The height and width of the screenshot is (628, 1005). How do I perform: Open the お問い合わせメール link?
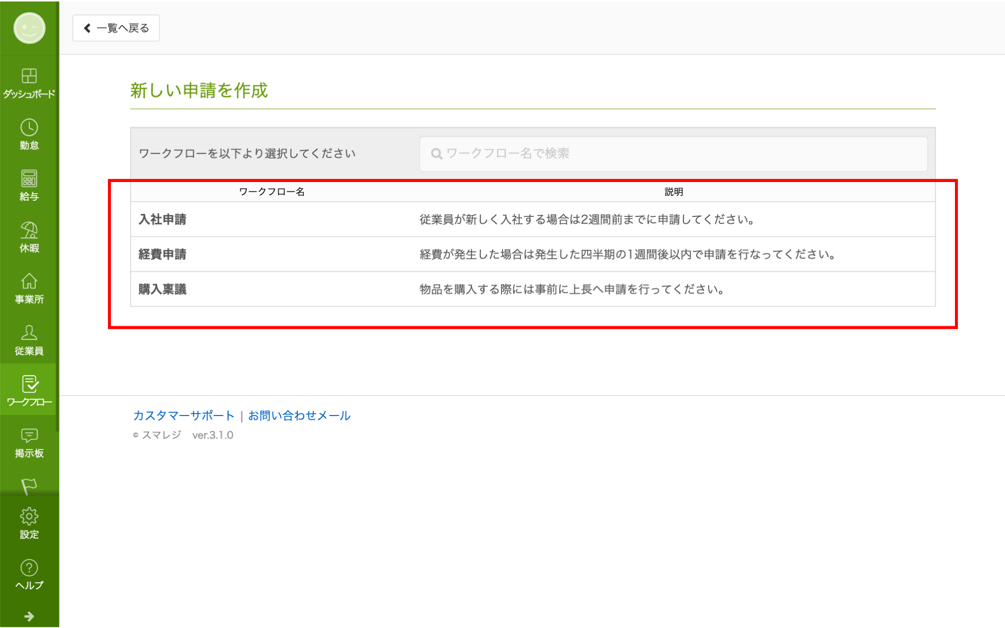point(299,416)
